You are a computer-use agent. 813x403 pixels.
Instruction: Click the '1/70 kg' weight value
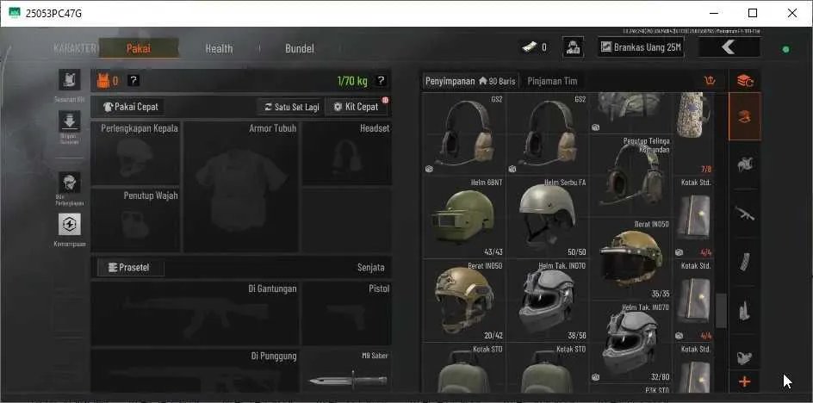[352, 81]
